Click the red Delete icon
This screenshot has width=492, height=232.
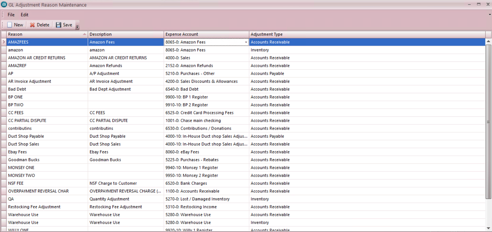(x=32, y=25)
